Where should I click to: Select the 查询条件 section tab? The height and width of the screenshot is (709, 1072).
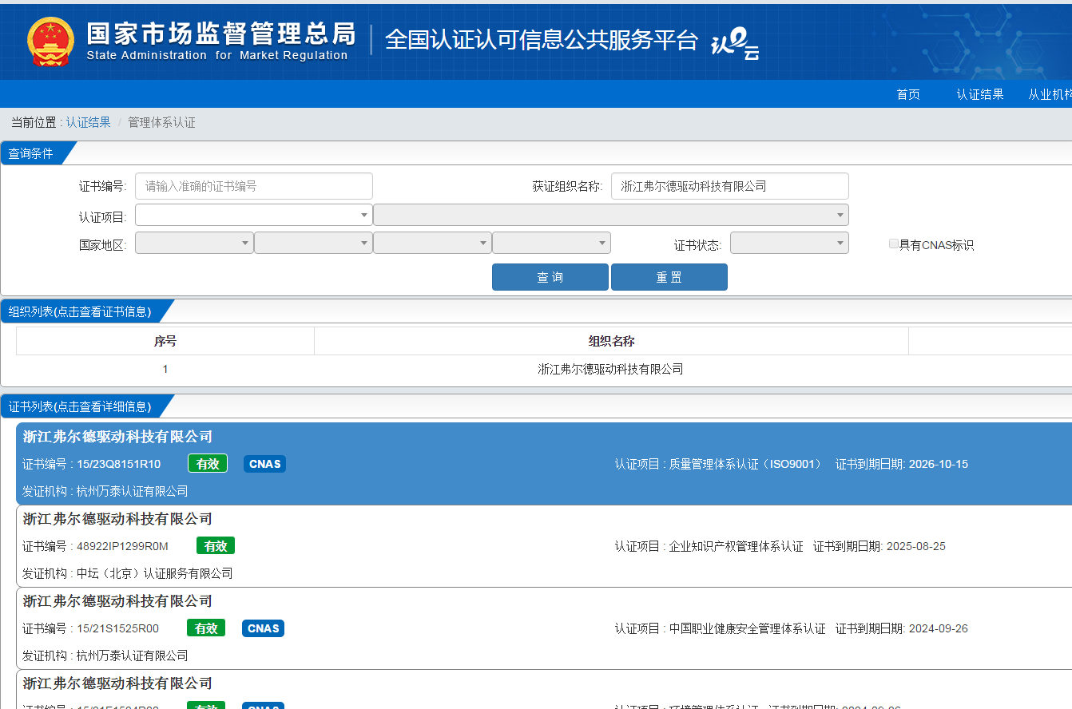tap(38, 153)
